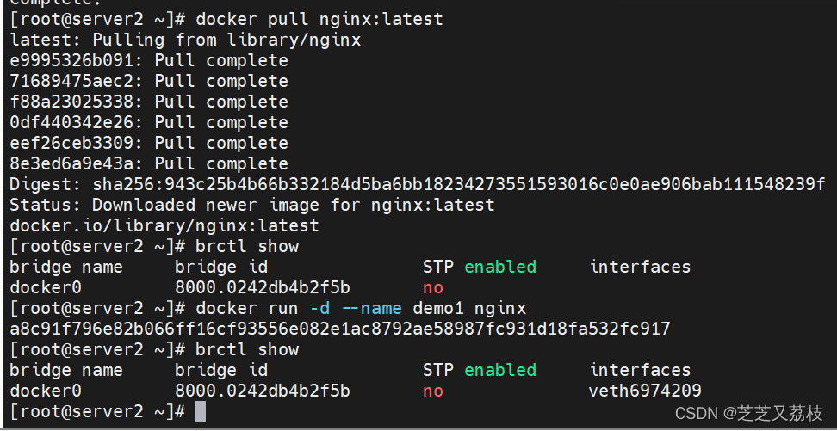The height and width of the screenshot is (431, 837).
Task: Click the docker.io/library/nginx:latest output line
Action: (164, 225)
